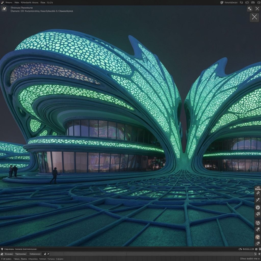
Task: Switch to the 'Tarnocer' tab in the bottom toolbar
Action: point(21,254)
